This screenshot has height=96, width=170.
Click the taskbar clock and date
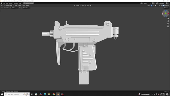tap(162, 94)
